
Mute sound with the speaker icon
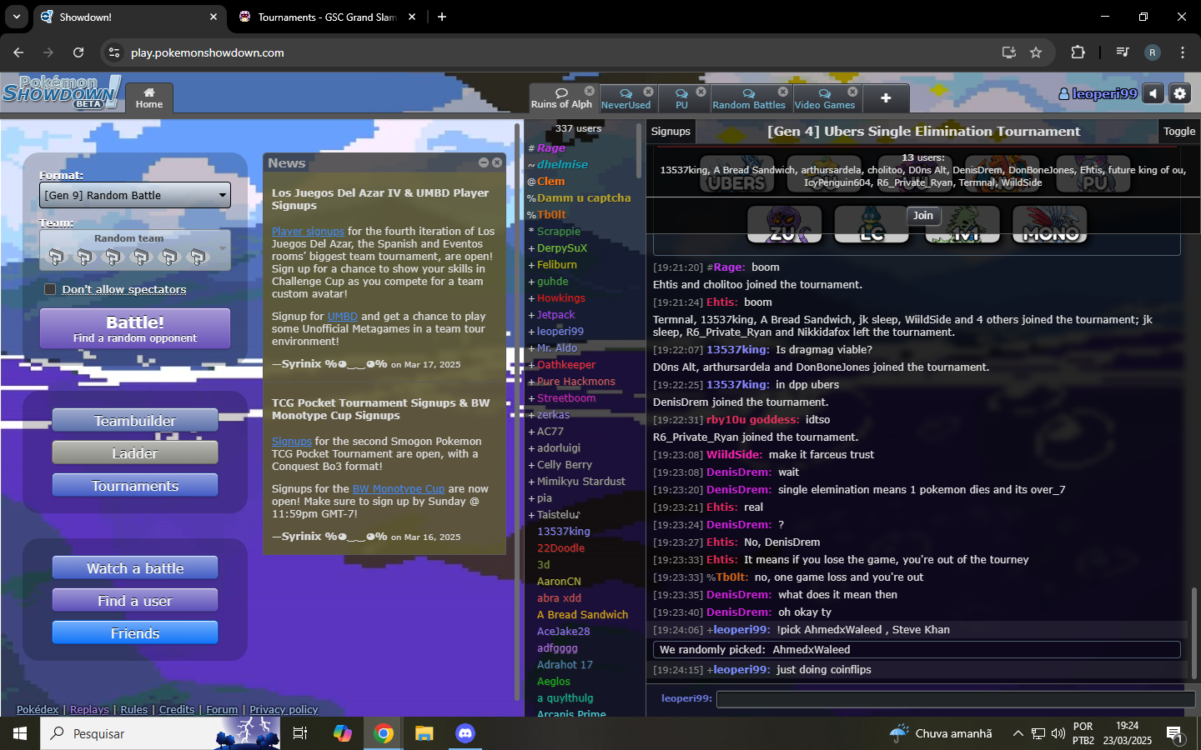pyautogui.click(x=1153, y=93)
